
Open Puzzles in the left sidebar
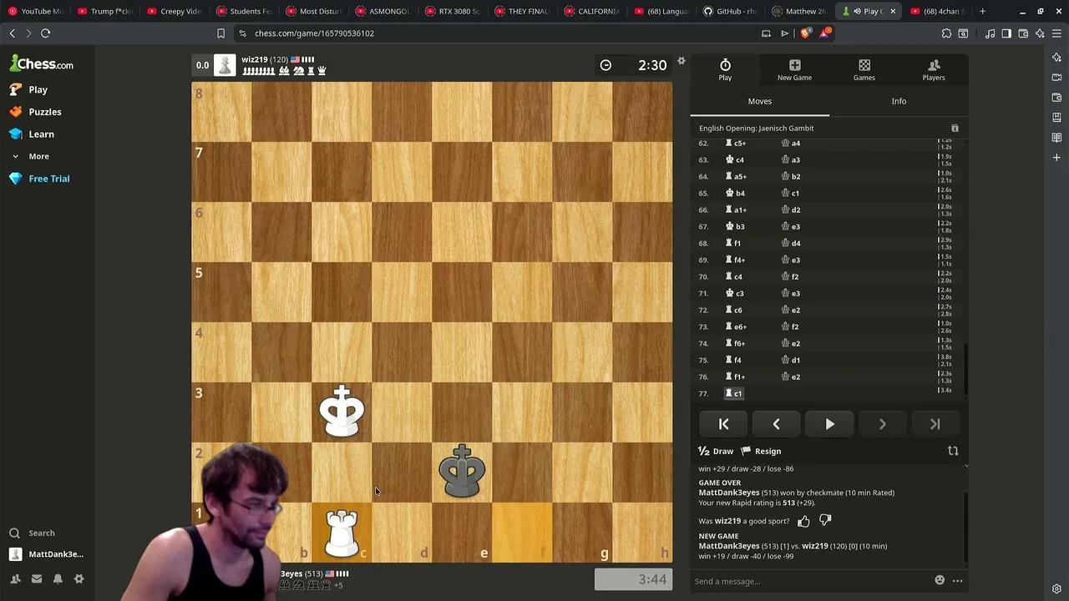point(36,112)
